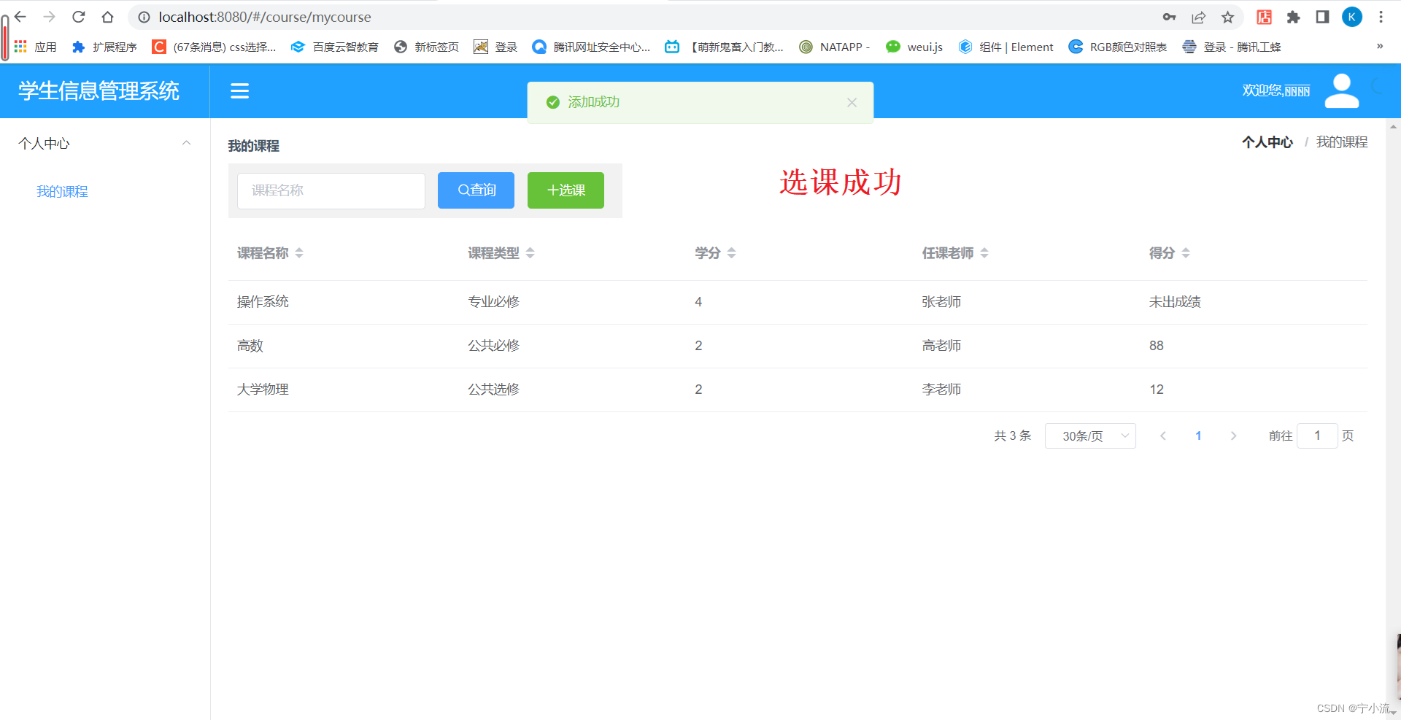
Task: Open the css选择 CSDN bookmark
Action: (214, 47)
